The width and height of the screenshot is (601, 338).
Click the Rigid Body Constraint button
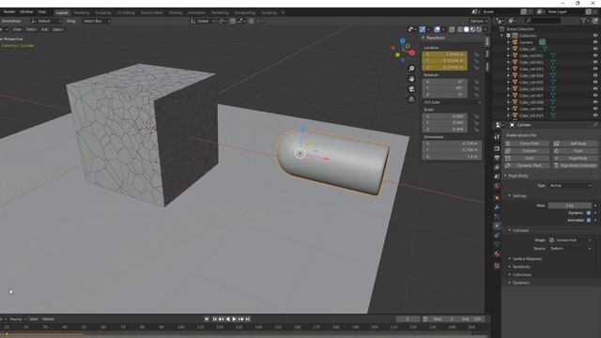(x=575, y=165)
